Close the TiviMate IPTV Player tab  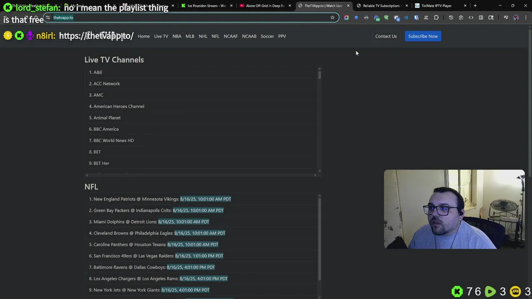tap(465, 6)
